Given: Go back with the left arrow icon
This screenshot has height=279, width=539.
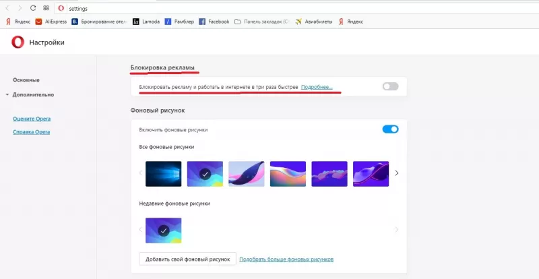Looking at the screenshot, I should (x=7, y=8).
